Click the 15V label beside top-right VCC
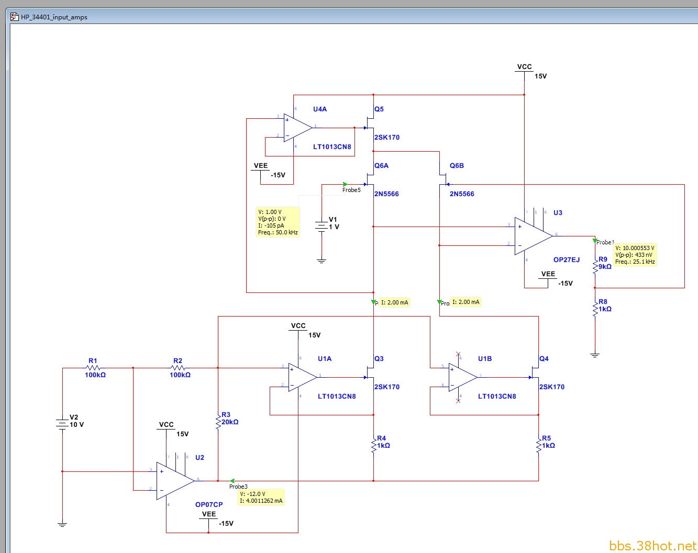 pyautogui.click(x=541, y=76)
